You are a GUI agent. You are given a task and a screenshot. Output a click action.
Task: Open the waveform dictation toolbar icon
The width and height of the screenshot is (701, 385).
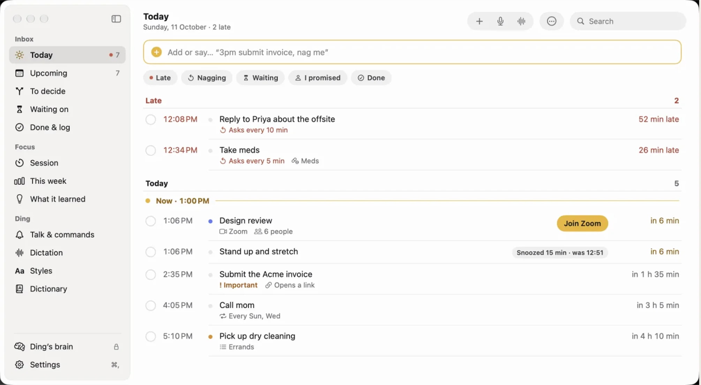[521, 21]
